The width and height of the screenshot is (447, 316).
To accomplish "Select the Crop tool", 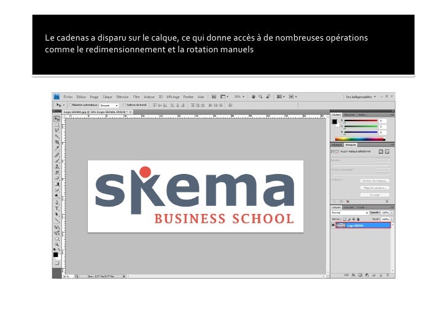I will (57, 142).
